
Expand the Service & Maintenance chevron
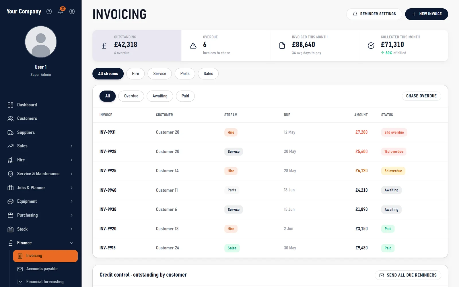71,174
